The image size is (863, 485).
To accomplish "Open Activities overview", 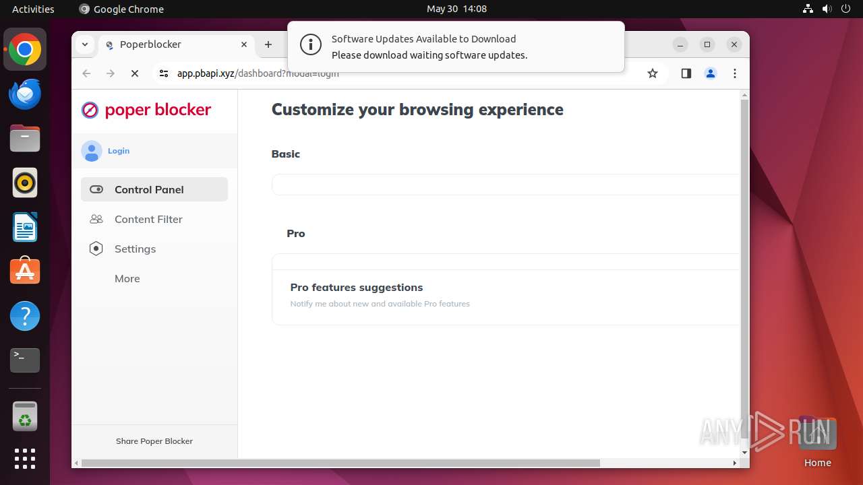I will coord(33,9).
